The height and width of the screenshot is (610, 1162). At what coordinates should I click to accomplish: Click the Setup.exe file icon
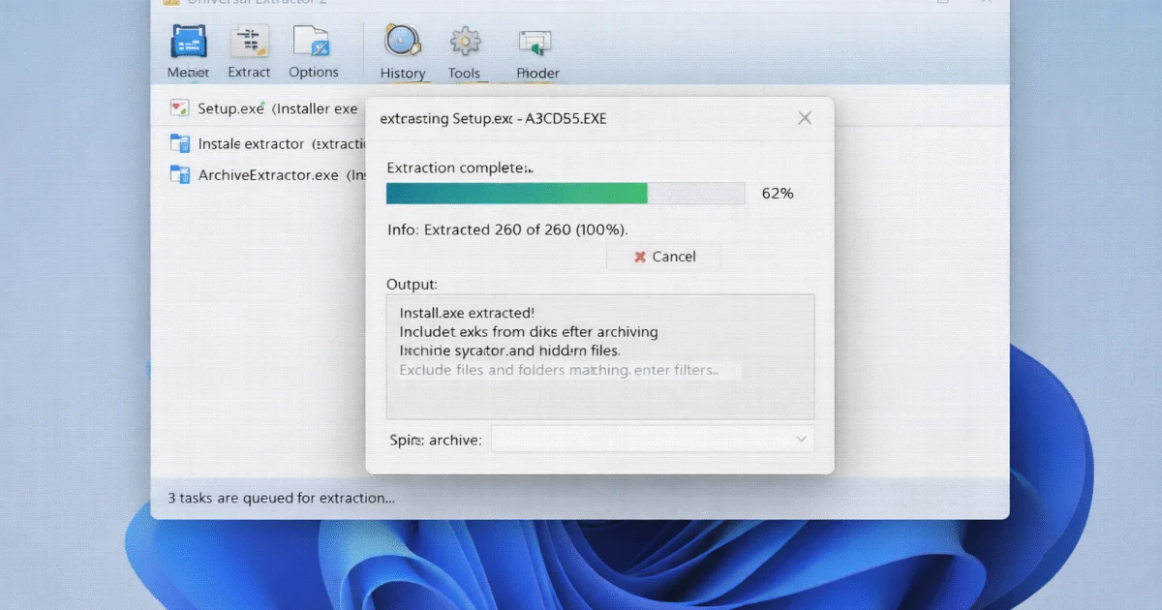pyautogui.click(x=179, y=108)
